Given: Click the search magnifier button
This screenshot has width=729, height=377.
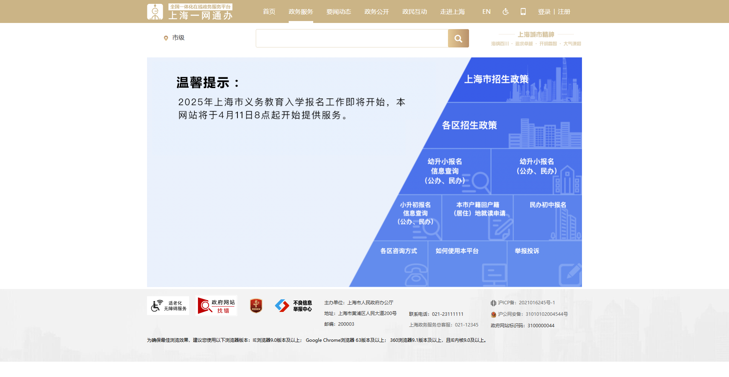Looking at the screenshot, I should tap(458, 38).
